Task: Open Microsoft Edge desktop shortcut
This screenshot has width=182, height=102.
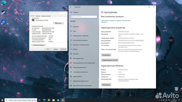Action: point(3,4)
